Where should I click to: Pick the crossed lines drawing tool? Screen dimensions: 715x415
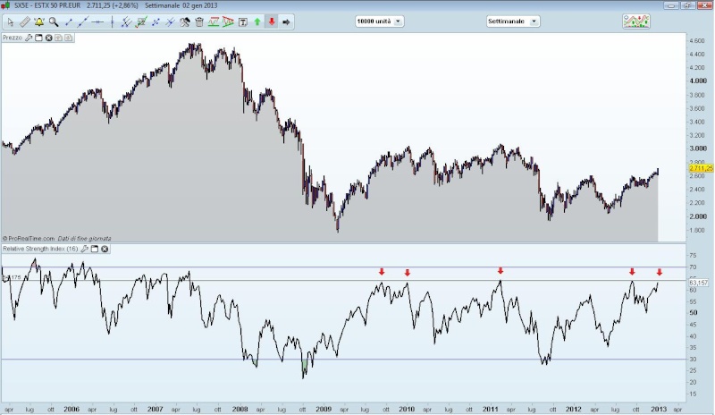170,22
